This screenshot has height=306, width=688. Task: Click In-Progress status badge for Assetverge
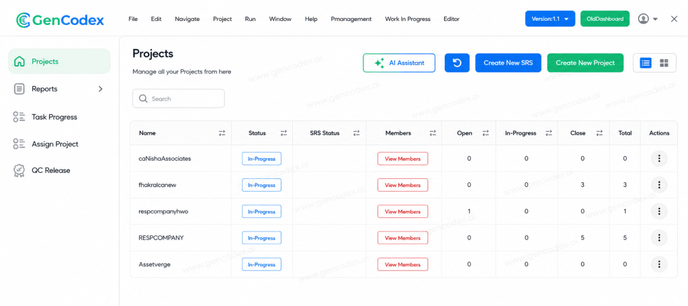(x=261, y=265)
